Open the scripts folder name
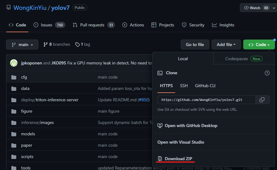Viewport: 277px width, 170px height. (27, 157)
